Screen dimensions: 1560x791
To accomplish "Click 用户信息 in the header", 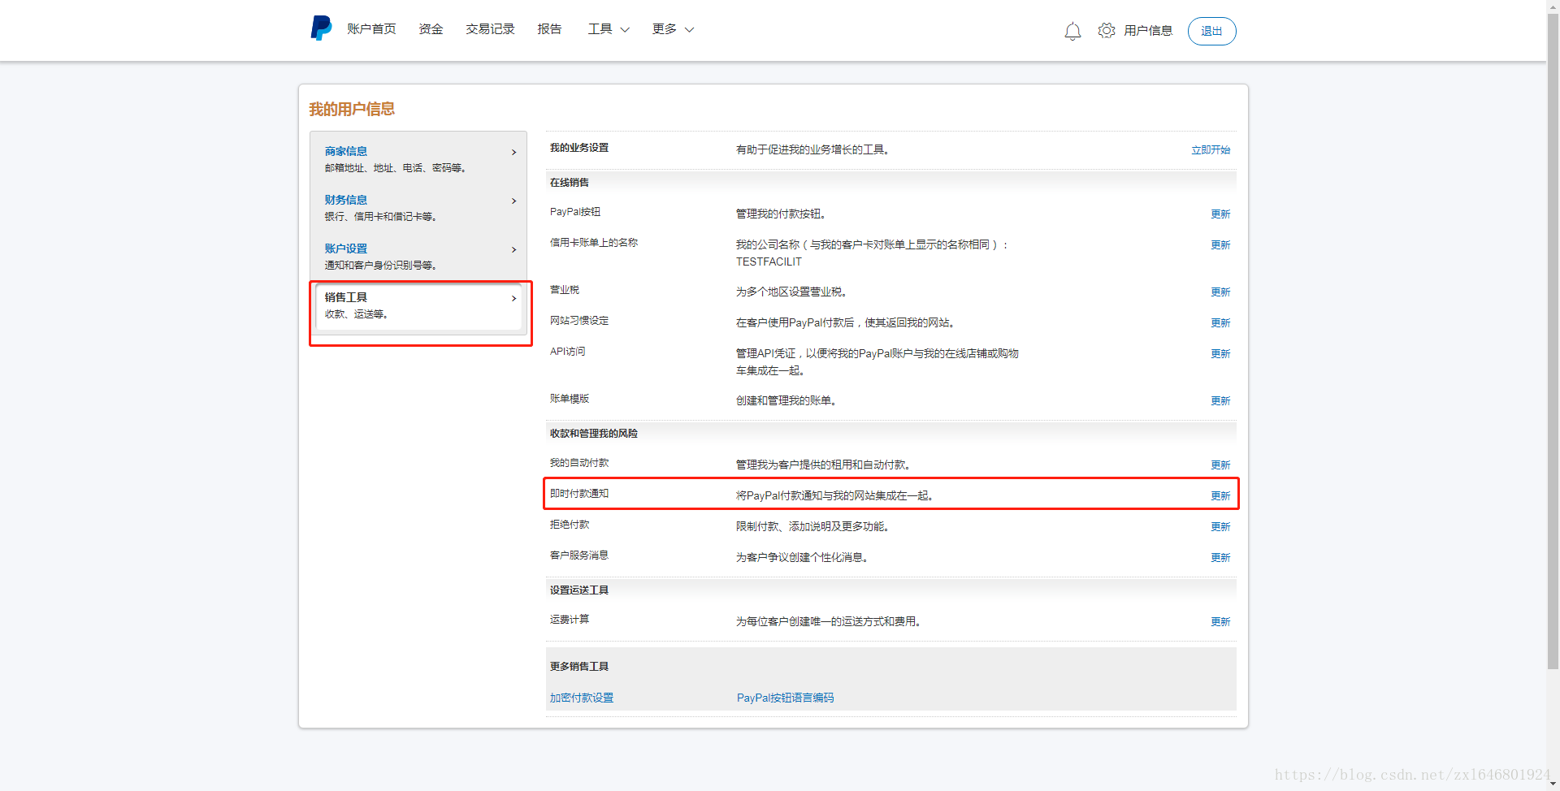I will click(x=1148, y=30).
